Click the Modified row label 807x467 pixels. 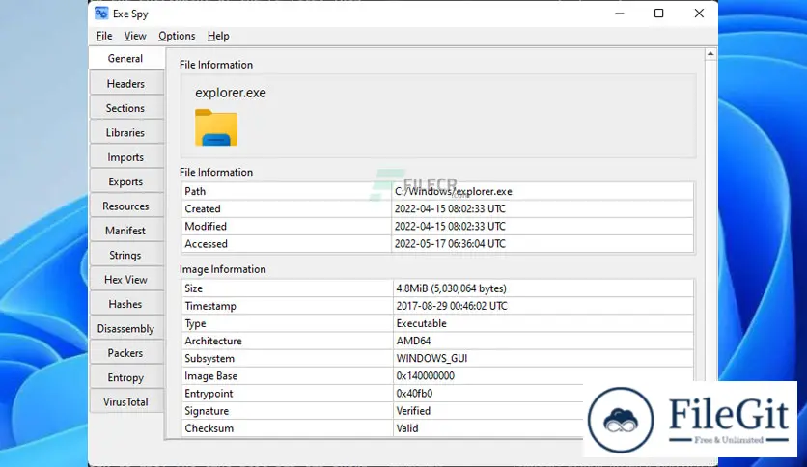point(206,227)
